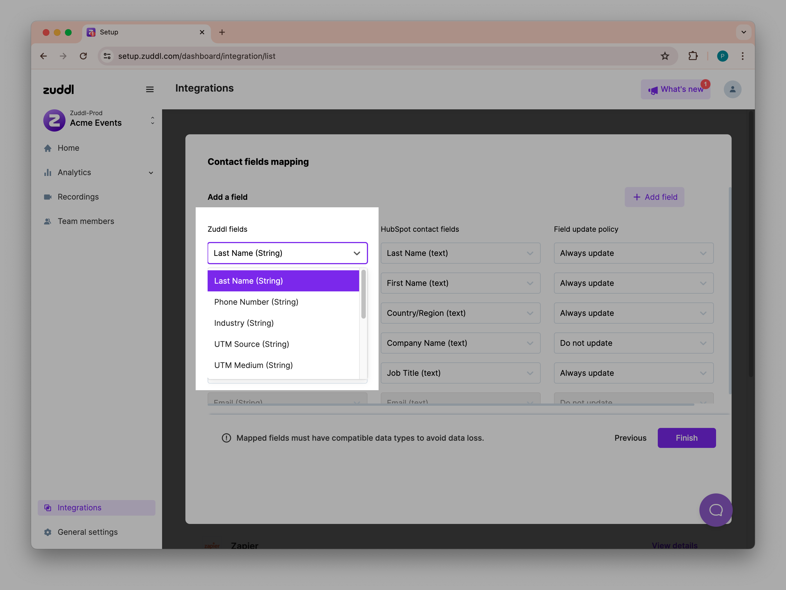
Task: Go back with the Previous link
Action: (630, 438)
